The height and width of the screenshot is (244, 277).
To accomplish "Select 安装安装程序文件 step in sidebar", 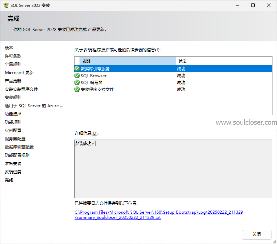I will click(21, 89).
